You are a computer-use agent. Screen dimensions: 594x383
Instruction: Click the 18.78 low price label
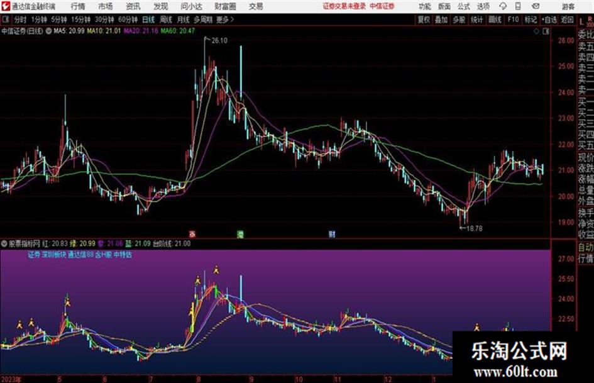point(474,228)
